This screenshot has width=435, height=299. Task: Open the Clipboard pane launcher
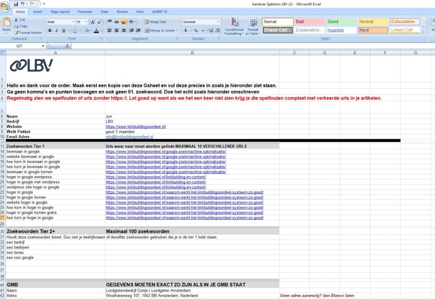(x=42, y=39)
